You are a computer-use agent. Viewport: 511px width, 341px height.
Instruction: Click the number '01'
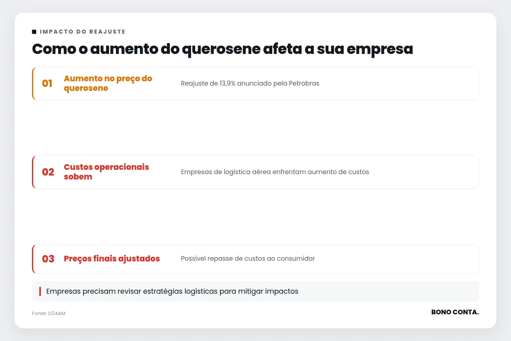(x=47, y=83)
